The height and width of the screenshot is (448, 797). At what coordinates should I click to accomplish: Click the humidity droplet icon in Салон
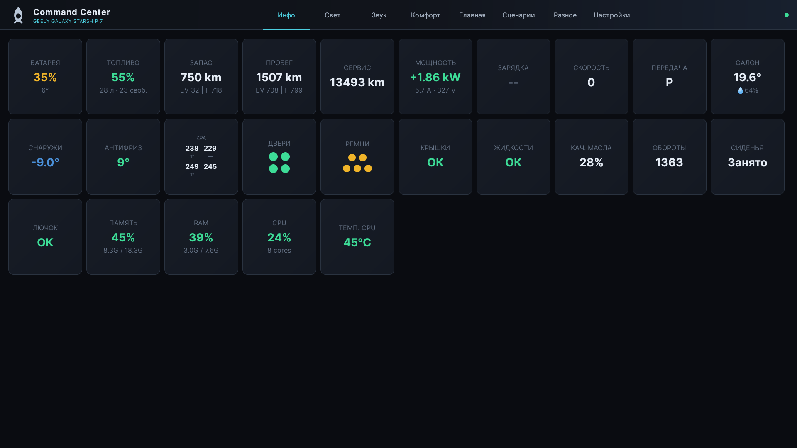(740, 90)
